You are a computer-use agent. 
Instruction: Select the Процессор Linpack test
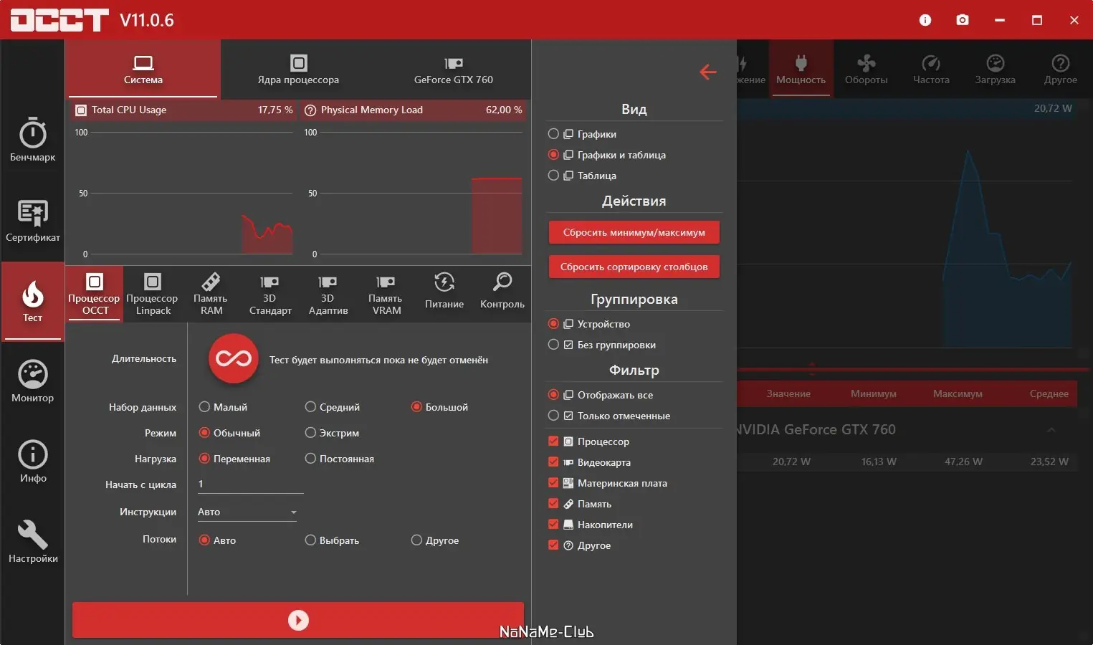[x=153, y=295]
